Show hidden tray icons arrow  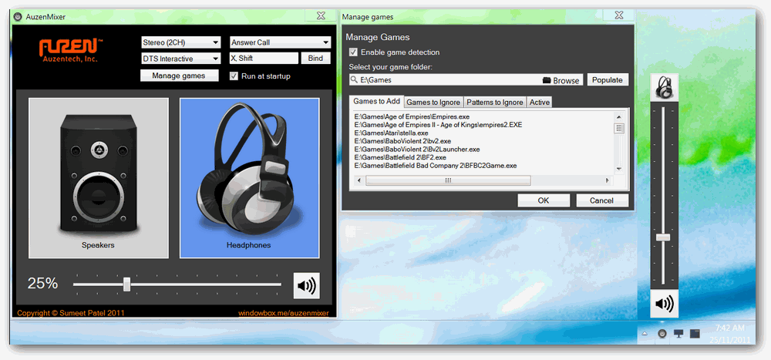click(x=644, y=334)
